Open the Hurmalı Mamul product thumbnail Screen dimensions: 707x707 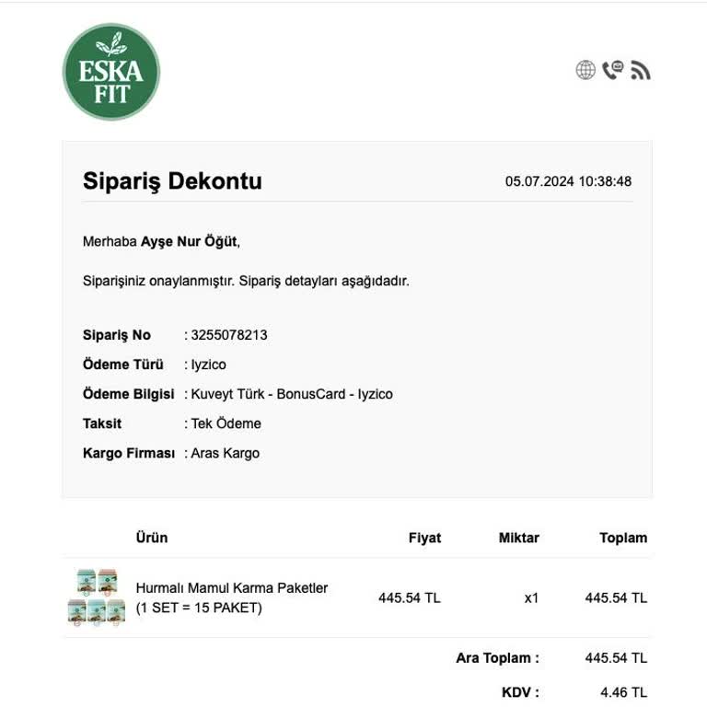97,597
